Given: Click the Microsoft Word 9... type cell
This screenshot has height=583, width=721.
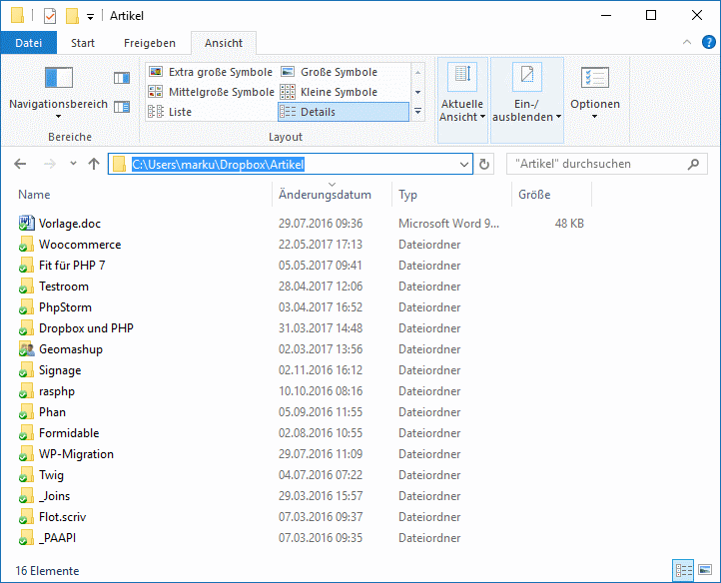Looking at the screenshot, I should (x=448, y=224).
